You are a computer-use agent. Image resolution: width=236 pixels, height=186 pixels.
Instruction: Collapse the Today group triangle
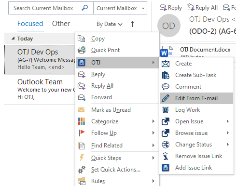click(13, 39)
